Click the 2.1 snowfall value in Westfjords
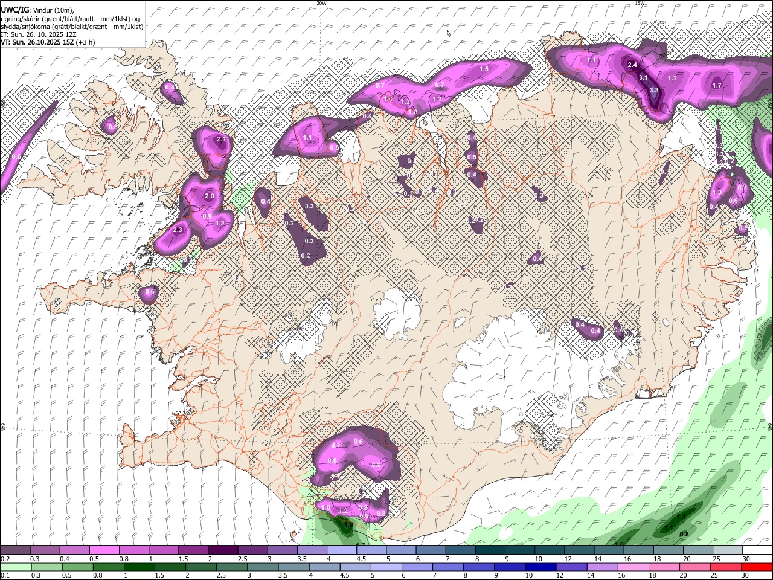 [x=221, y=140]
